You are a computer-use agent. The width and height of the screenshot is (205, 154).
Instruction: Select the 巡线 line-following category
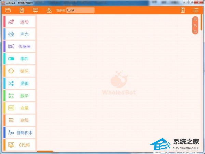[x=19, y=120]
